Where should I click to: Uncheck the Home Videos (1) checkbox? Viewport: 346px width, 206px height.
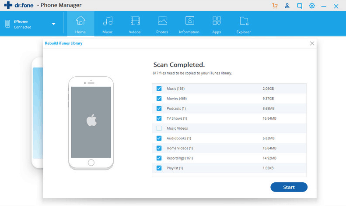click(159, 148)
